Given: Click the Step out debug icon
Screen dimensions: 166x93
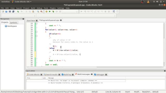Looking at the screenshot, I should coord(95,11).
